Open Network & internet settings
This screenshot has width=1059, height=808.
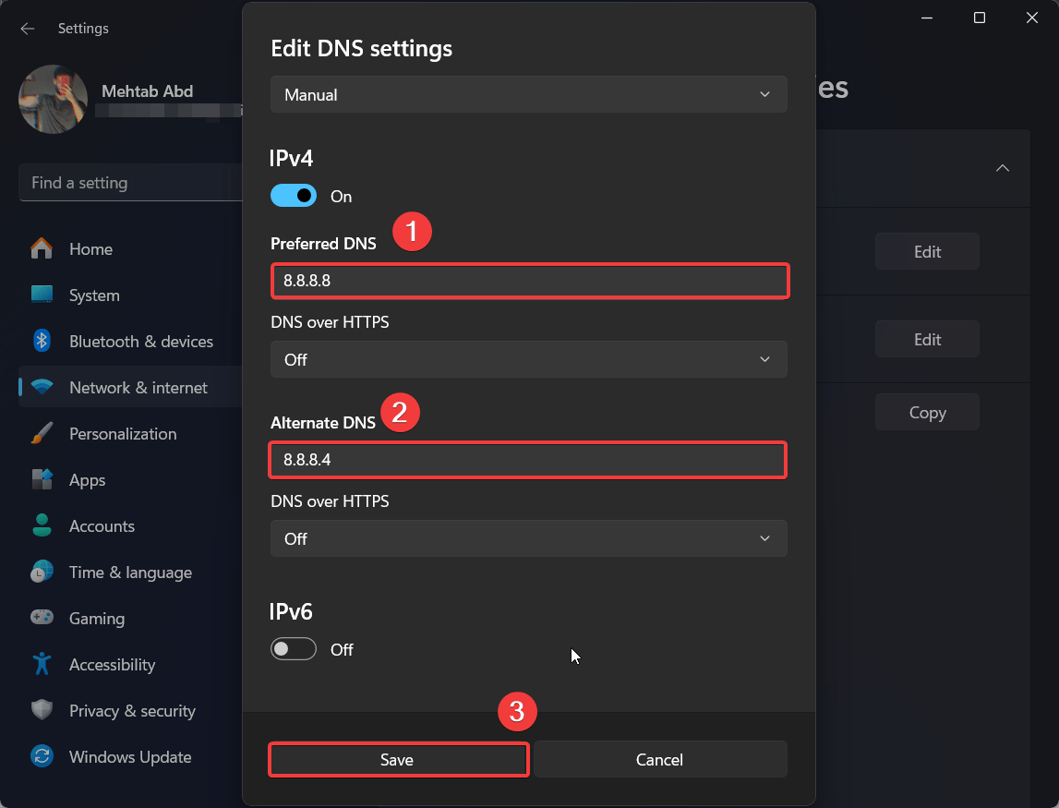click(137, 387)
